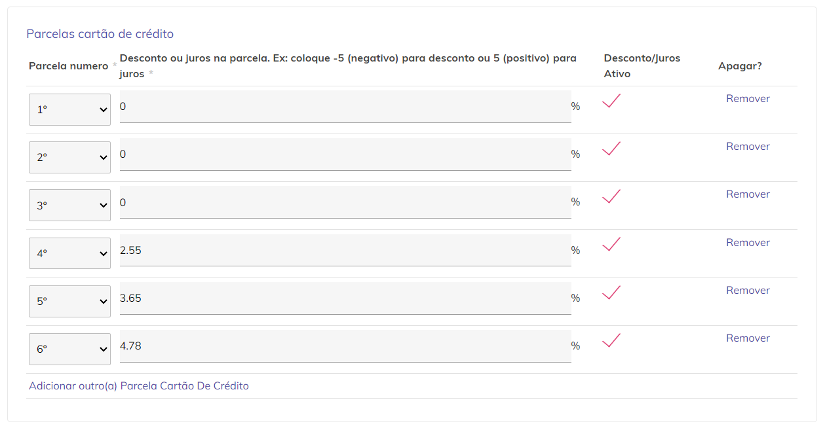Viewport: 825px width, 430px height.
Task: Toggle active checkmark for 6th installment
Action: pyautogui.click(x=611, y=340)
